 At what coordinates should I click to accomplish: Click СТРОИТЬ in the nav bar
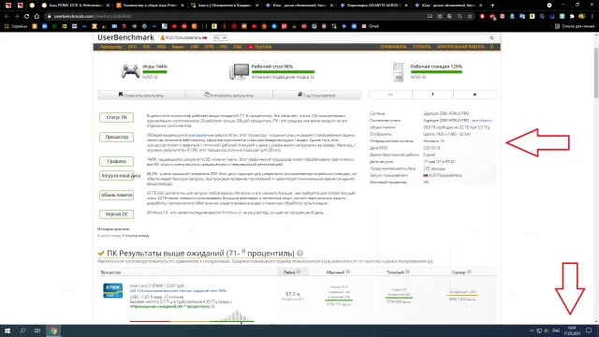(421, 47)
